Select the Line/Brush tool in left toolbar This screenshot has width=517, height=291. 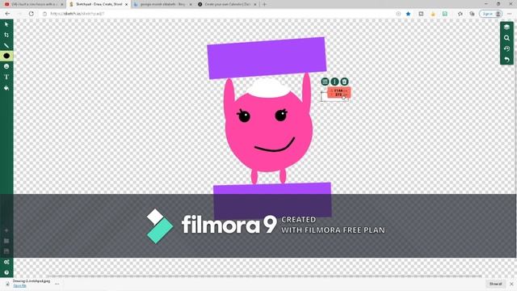coord(6,45)
